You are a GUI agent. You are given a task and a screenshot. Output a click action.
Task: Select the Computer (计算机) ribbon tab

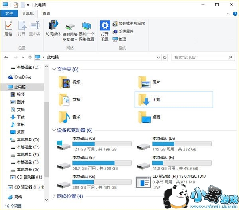pos(28,13)
